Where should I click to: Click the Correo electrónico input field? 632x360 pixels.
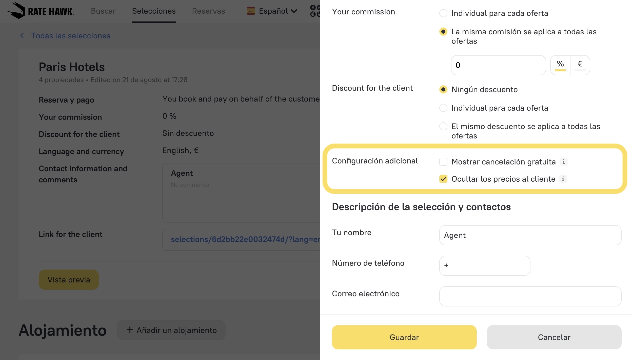click(x=530, y=296)
